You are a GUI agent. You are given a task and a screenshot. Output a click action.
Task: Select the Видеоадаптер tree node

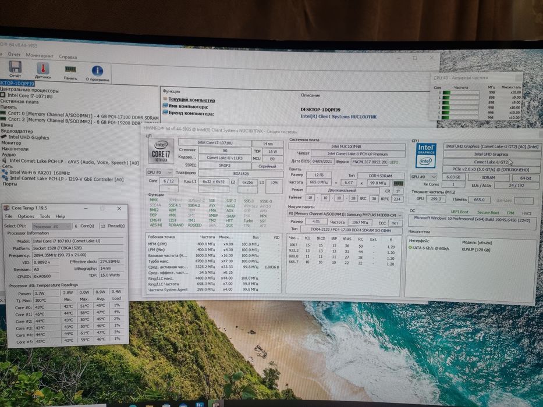click(x=17, y=131)
